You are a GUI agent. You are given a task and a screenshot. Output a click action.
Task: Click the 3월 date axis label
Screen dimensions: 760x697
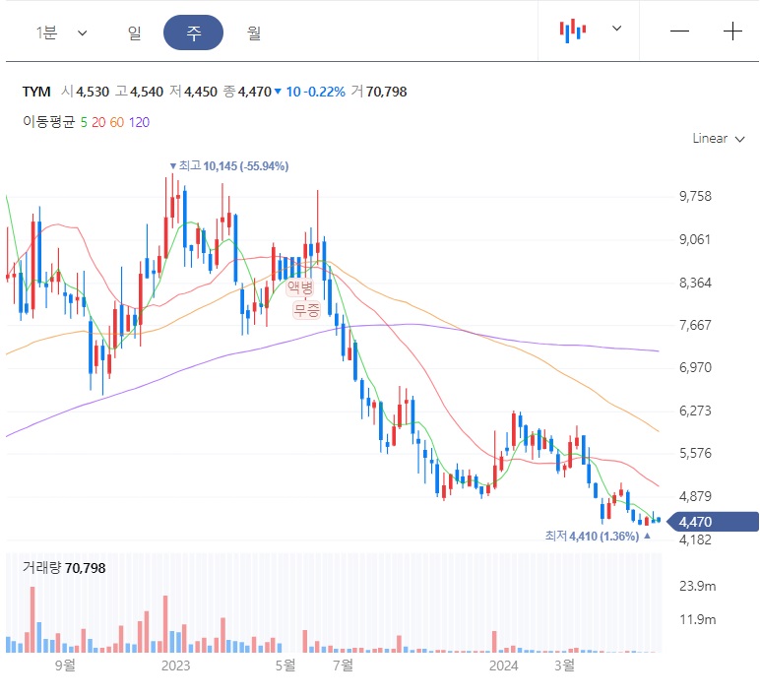pyautogui.click(x=564, y=665)
